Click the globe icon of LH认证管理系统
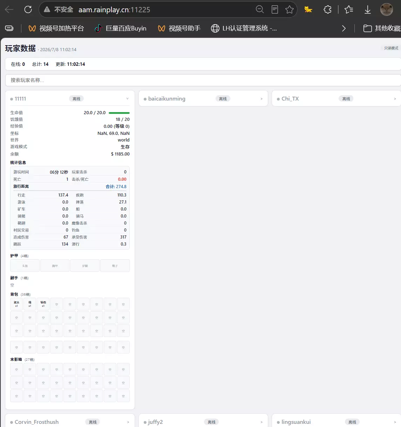This screenshot has width=401, height=427. click(x=215, y=28)
